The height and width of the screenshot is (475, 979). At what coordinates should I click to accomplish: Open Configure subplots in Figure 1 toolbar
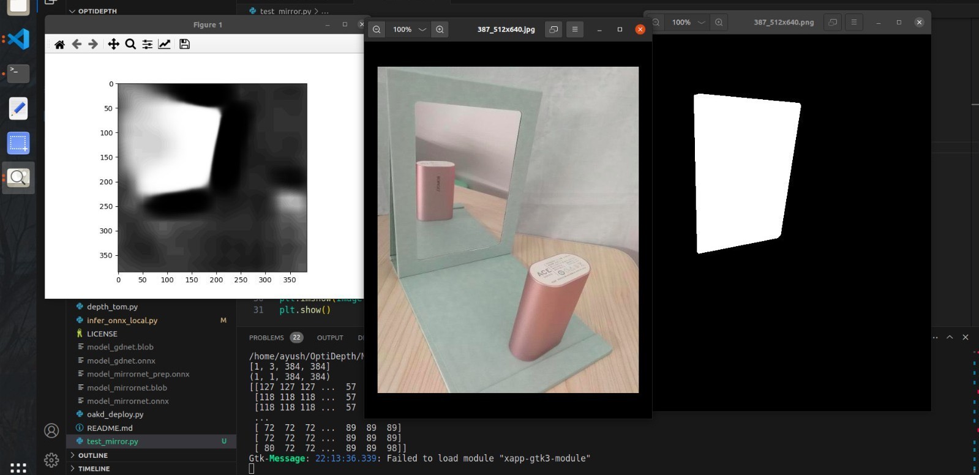click(148, 44)
